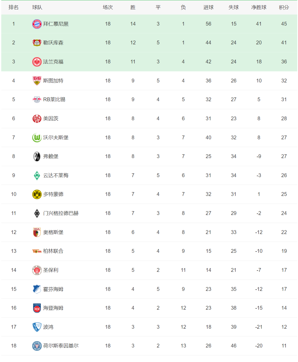Image resolution: width=298 pixels, height=362 pixels.
Task: Click the 排名 column header
Action: (14, 7)
